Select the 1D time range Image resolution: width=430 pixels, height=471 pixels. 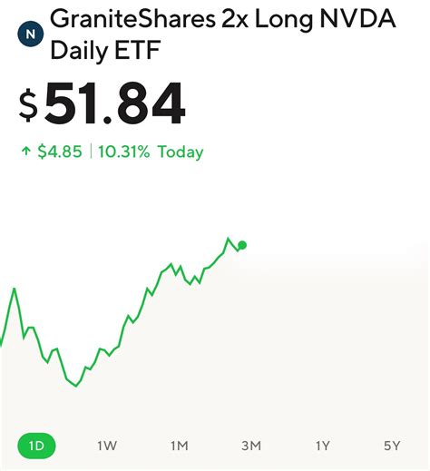pos(36,446)
